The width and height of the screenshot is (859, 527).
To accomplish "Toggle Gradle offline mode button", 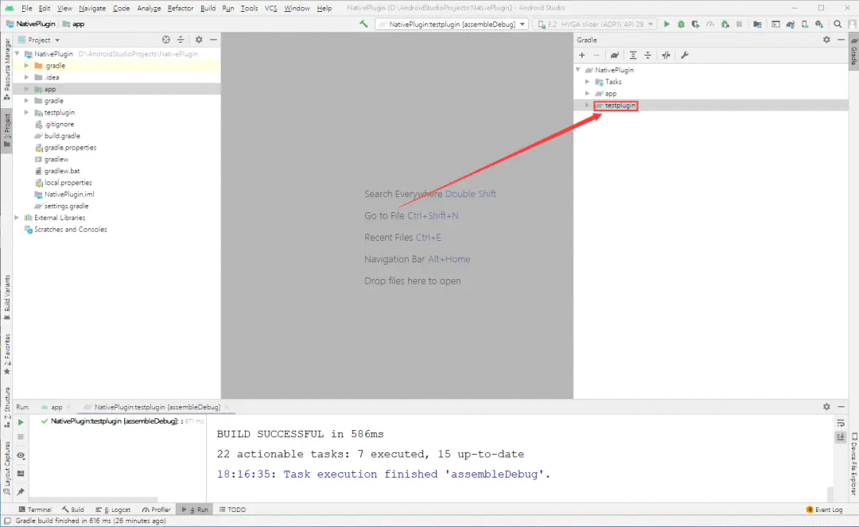I will [666, 55].
